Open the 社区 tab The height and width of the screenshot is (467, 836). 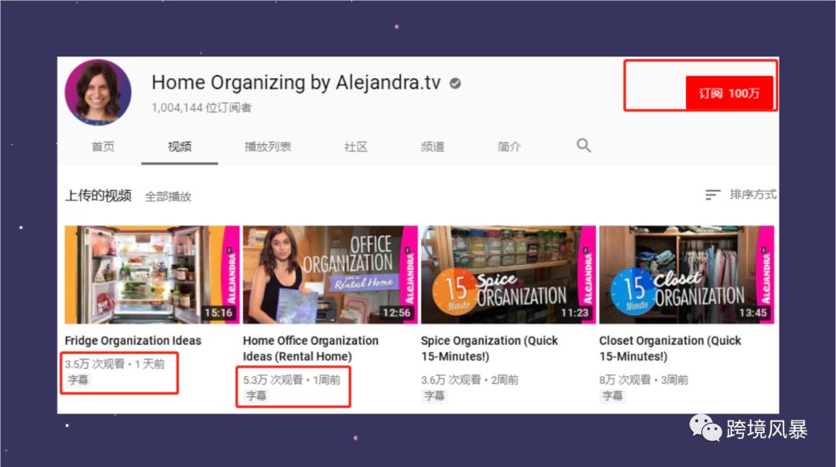click(x=355, y=147)
